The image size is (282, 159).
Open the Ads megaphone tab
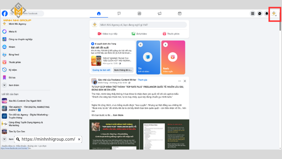pyautogui.click(x=160, y=13)
